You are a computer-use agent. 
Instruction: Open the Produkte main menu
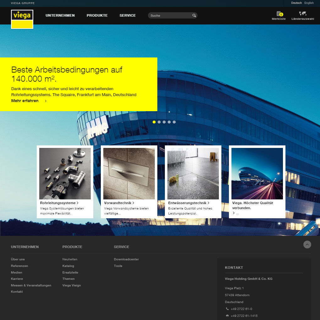(97, 15)
